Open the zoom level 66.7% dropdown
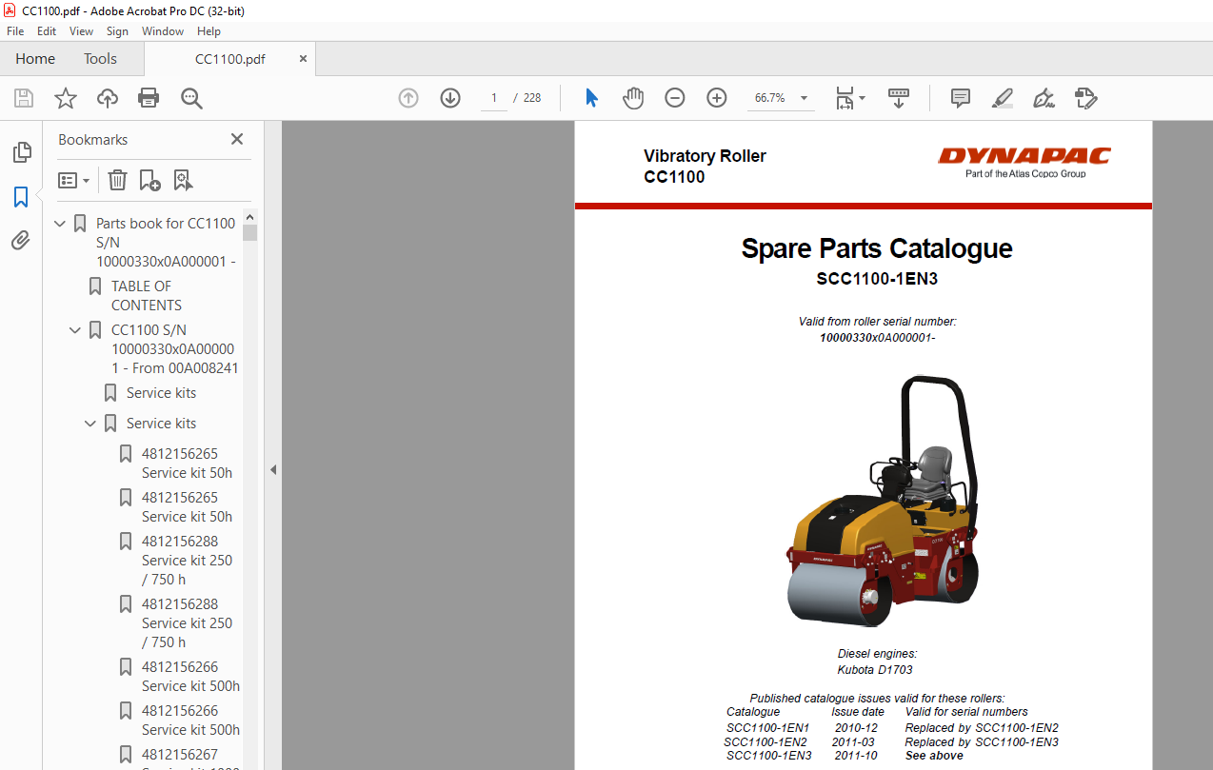Image resolution: width=1213 pixels, height=770 pixels. tap(804, 98)
